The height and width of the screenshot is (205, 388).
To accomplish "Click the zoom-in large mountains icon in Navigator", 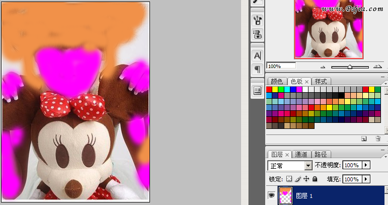I will [x=377, y=66].
